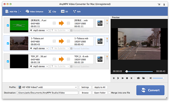Screen dimensions: 170x102
Task: Open mp3 stereo audio dropdown, first video
Action: click(39, 31)
